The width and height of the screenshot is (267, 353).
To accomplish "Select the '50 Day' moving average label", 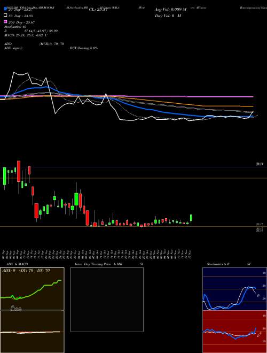I will [x=20, y=16].
